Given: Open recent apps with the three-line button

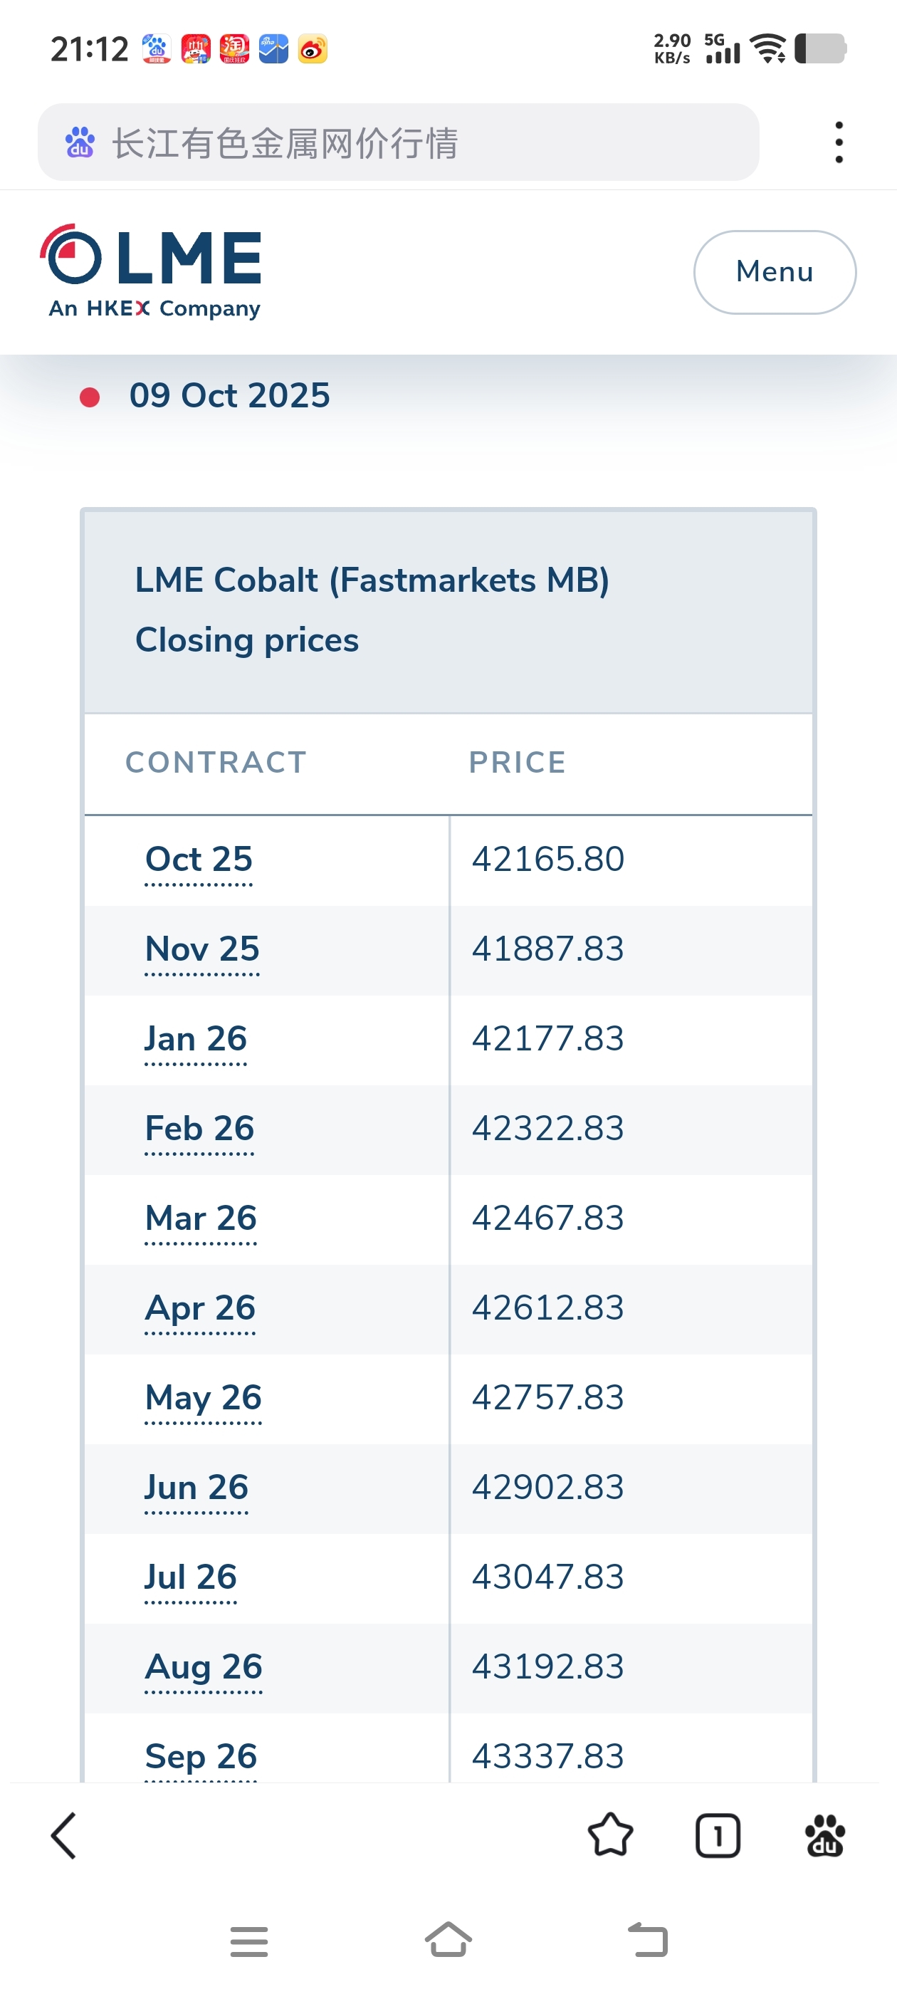Looking at the screenshot, I should tap(248, 1941).
